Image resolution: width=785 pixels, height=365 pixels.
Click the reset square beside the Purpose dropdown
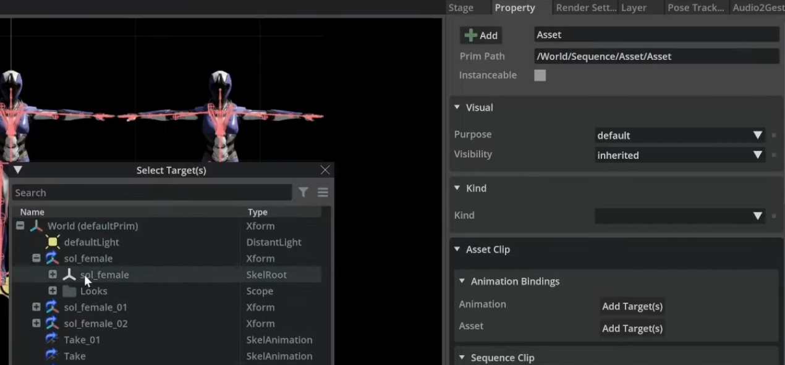coord(774,135)
